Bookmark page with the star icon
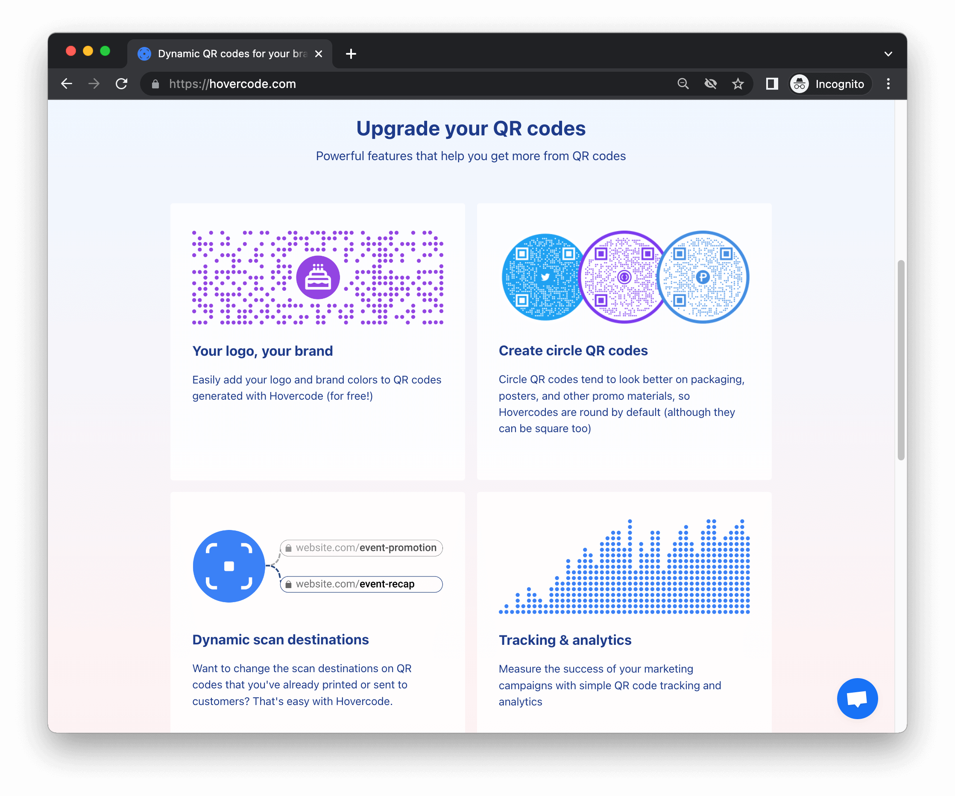Viewport: 955px width, 796px height. tap(738, 84)
